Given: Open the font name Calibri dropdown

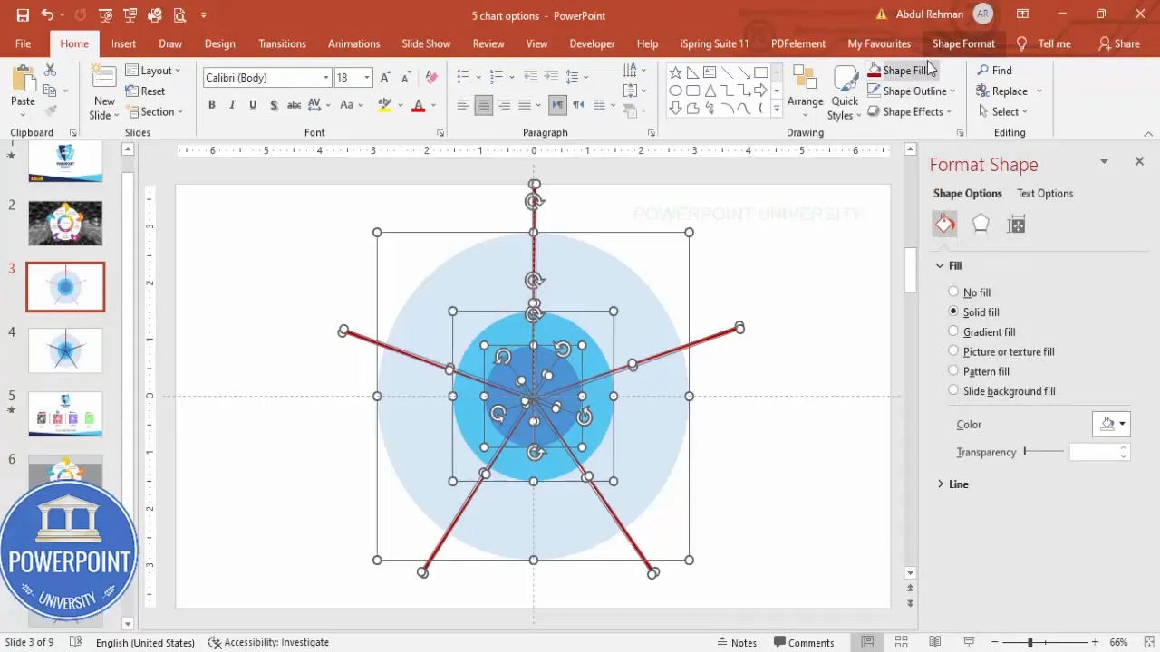Looking at the screenshot, I should [x=326, y=78].
